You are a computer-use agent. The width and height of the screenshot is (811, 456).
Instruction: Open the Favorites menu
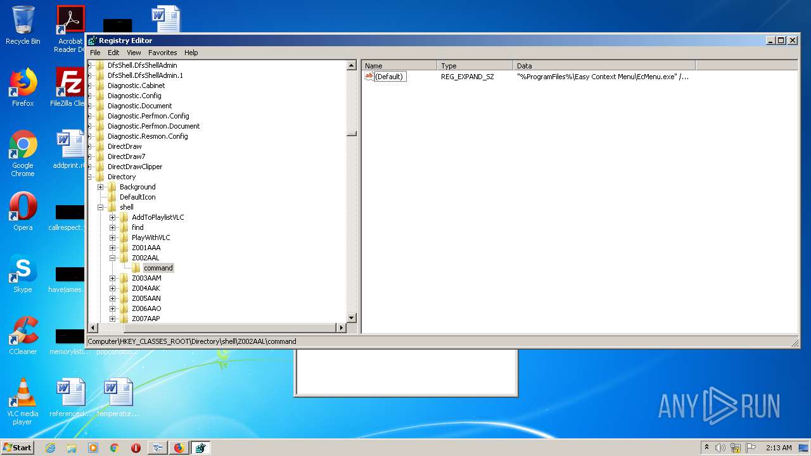pos(163,53)
